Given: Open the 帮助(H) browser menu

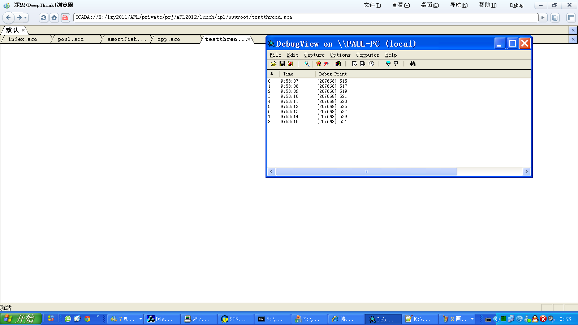Looking at the screenshot, I should [x=488, y=5].
